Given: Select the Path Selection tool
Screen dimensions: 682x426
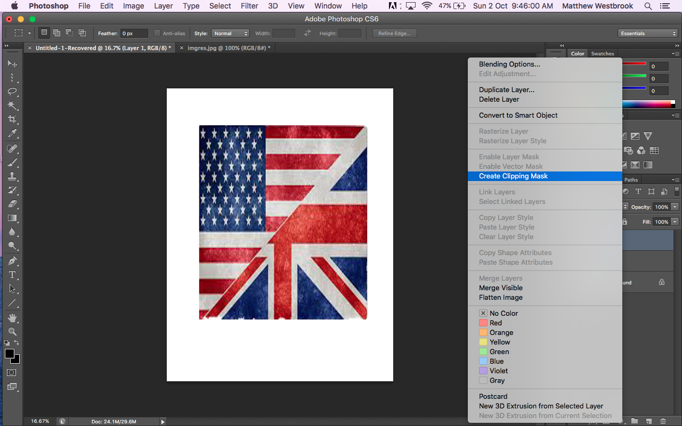Looking at the screenshot, I should click(12, 289).
